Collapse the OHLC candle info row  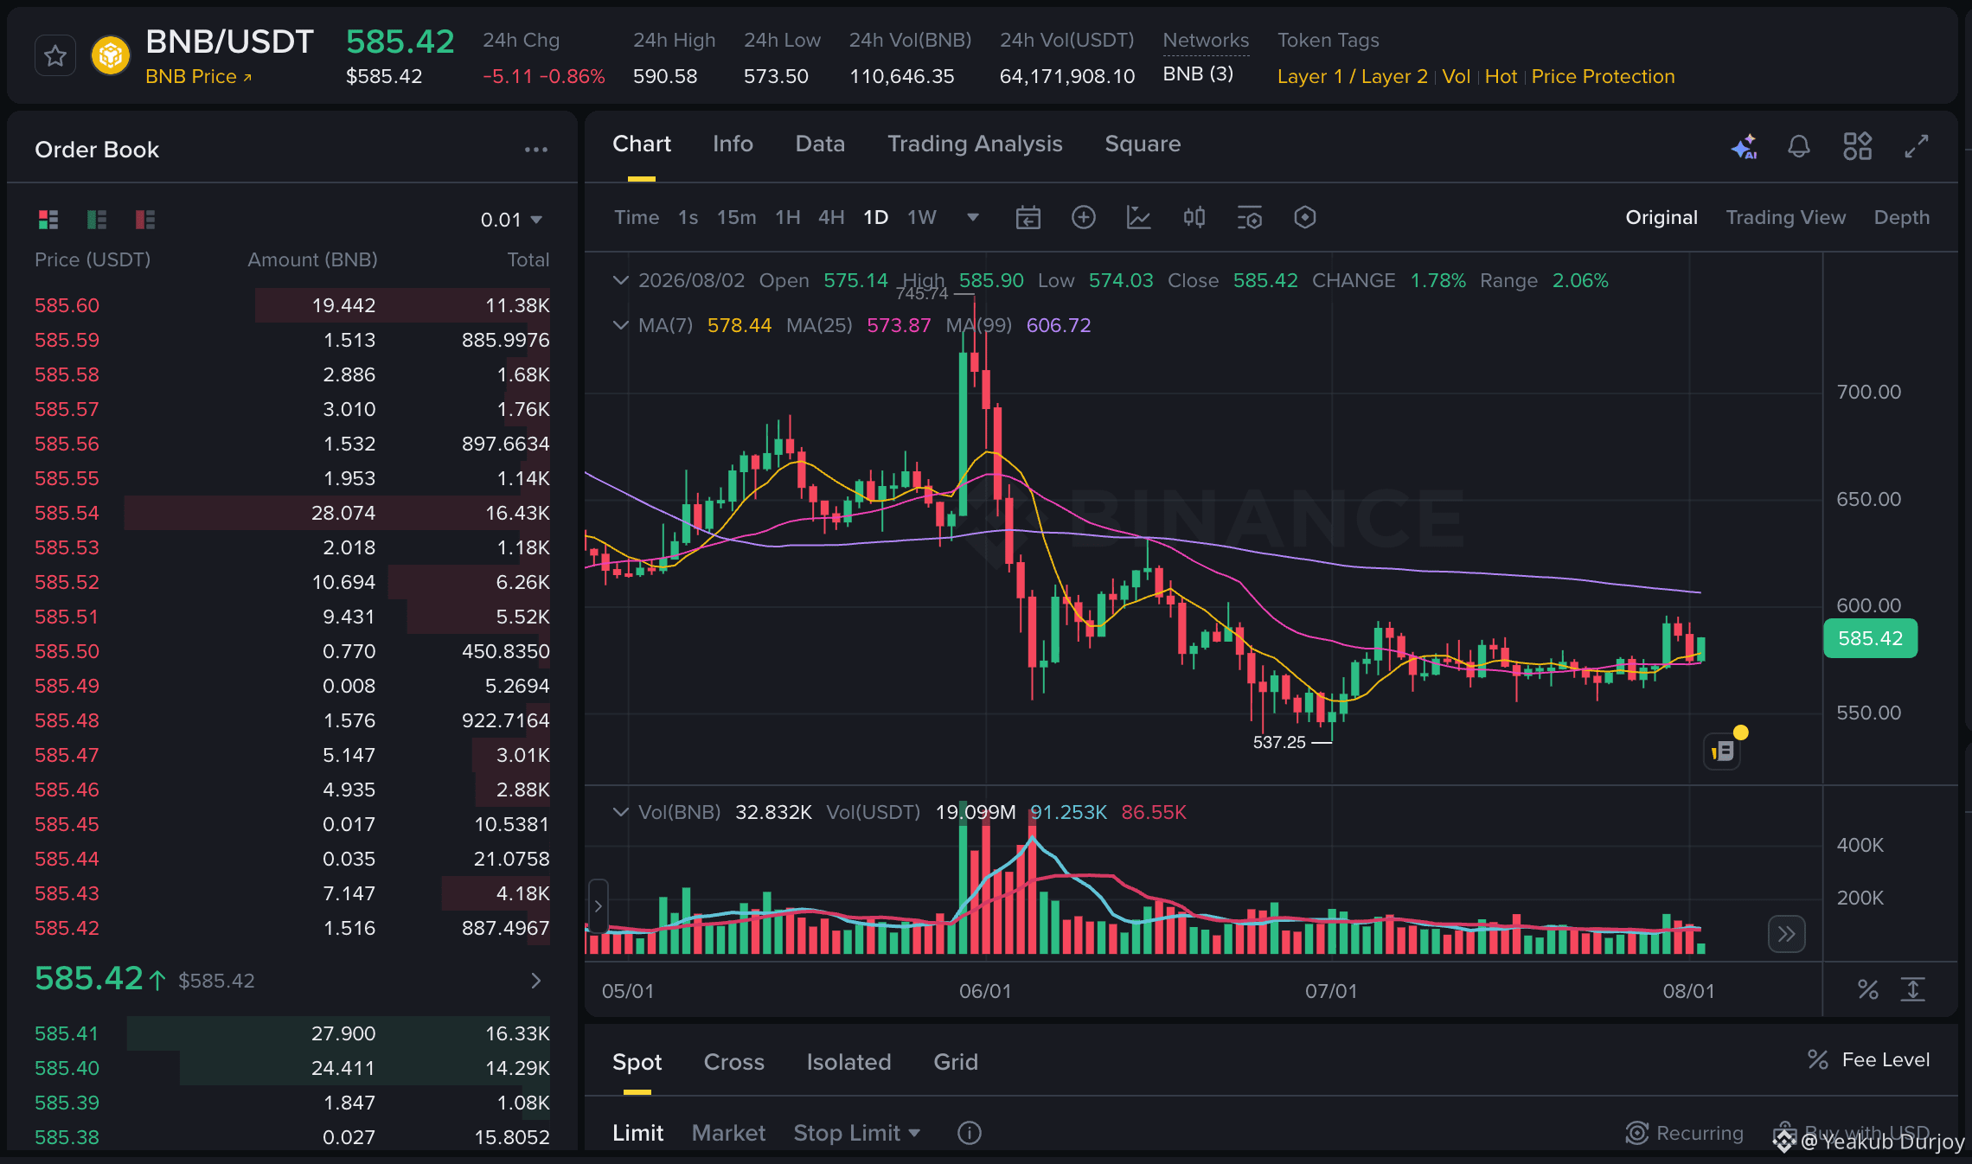coord(620,280)
